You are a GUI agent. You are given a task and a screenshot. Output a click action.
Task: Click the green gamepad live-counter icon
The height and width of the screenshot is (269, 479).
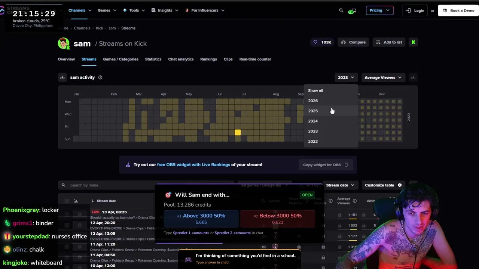351,11
